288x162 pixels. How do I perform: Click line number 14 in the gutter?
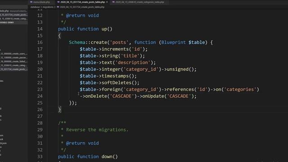coord(40,29)
